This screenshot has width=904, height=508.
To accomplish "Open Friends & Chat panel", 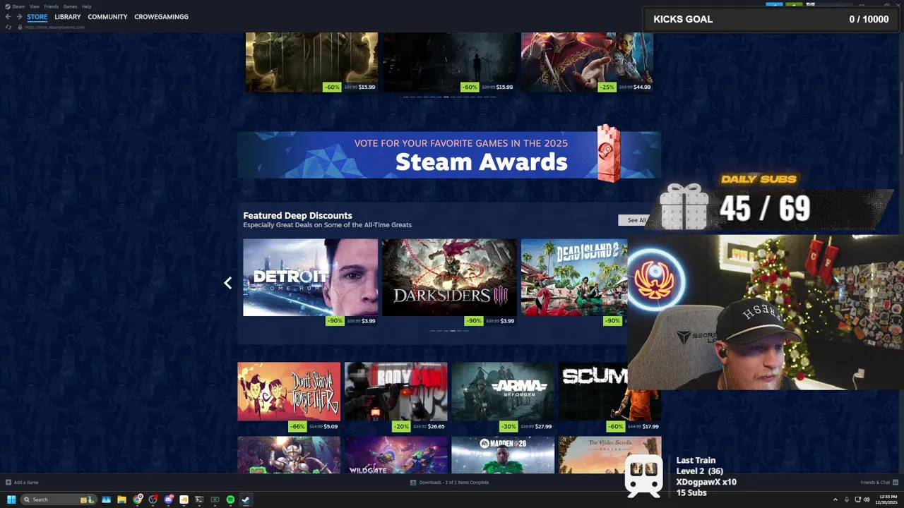I will [879, 483].
